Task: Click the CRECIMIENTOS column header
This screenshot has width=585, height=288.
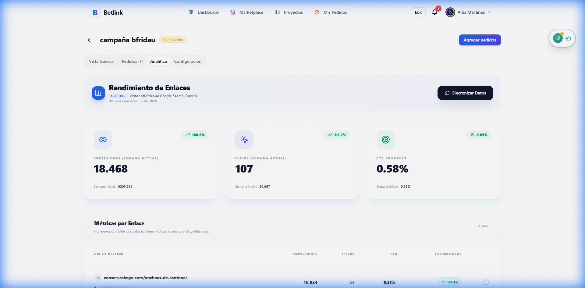Action: coord(448,254)
